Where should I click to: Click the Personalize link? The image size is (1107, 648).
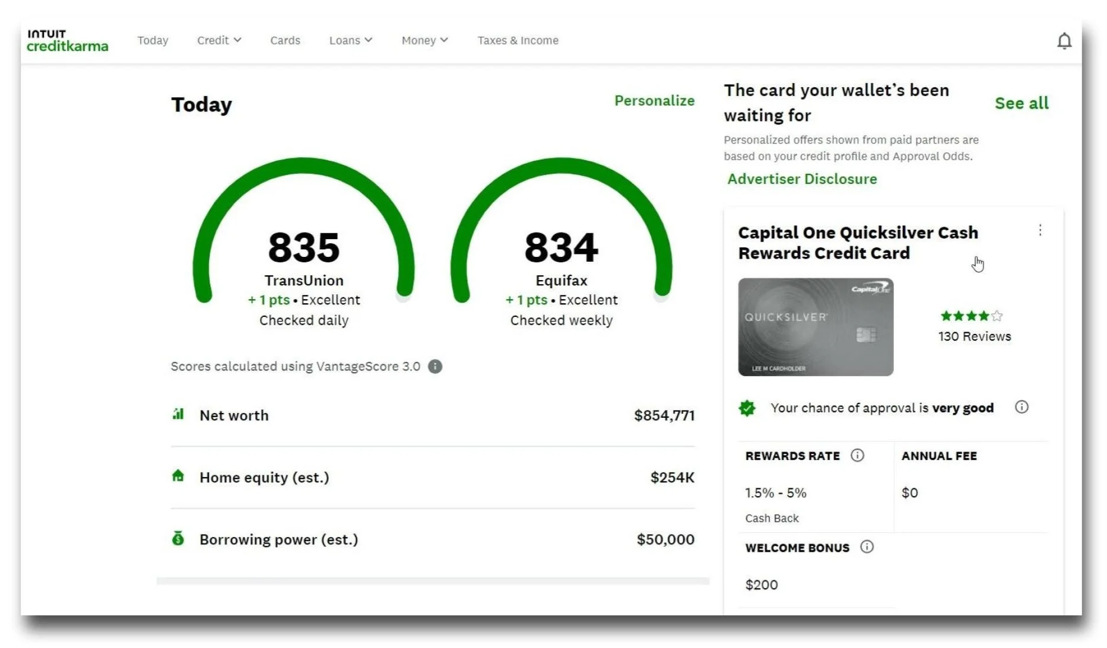(x=654, y=101)
